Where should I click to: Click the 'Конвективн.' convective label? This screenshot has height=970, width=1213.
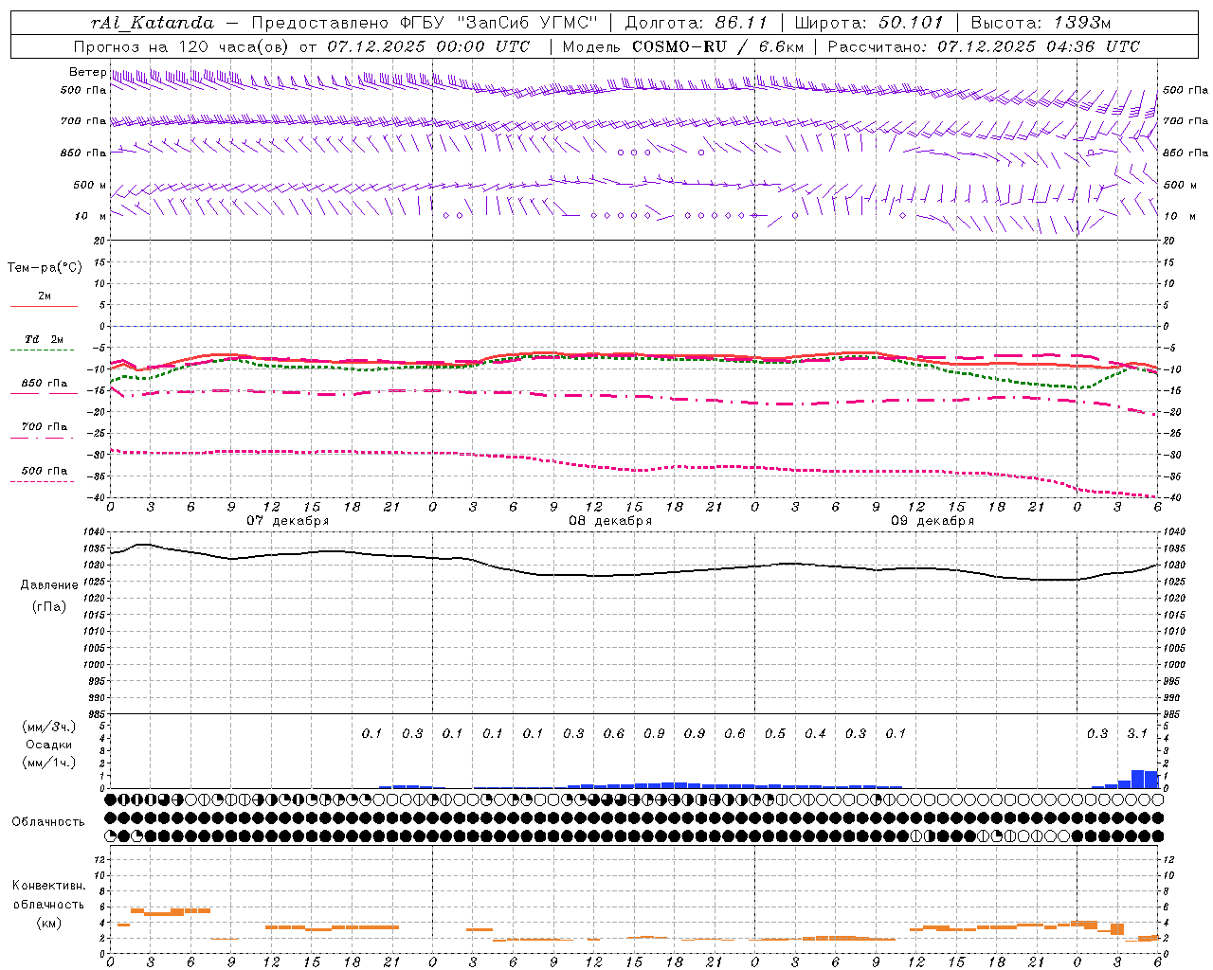point(49,886)
